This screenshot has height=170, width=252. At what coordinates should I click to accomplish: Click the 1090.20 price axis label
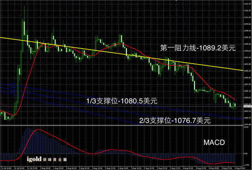click(x=247, y=71)
